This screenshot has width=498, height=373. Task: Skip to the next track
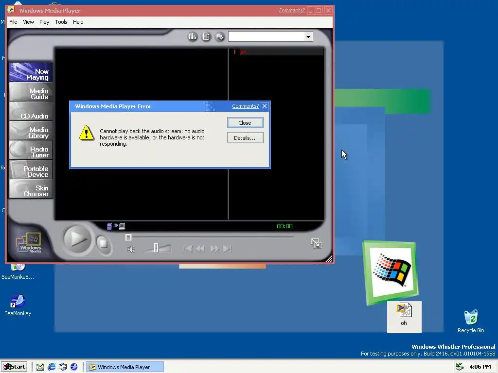pyautogui.click(x=227, y=249)
